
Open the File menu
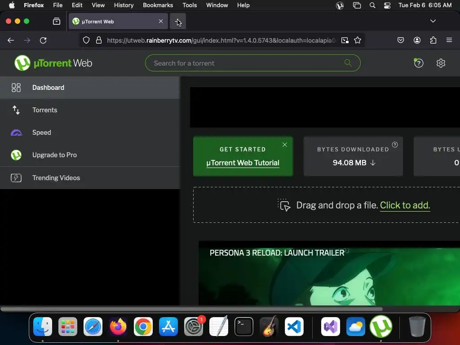point(58,5)
